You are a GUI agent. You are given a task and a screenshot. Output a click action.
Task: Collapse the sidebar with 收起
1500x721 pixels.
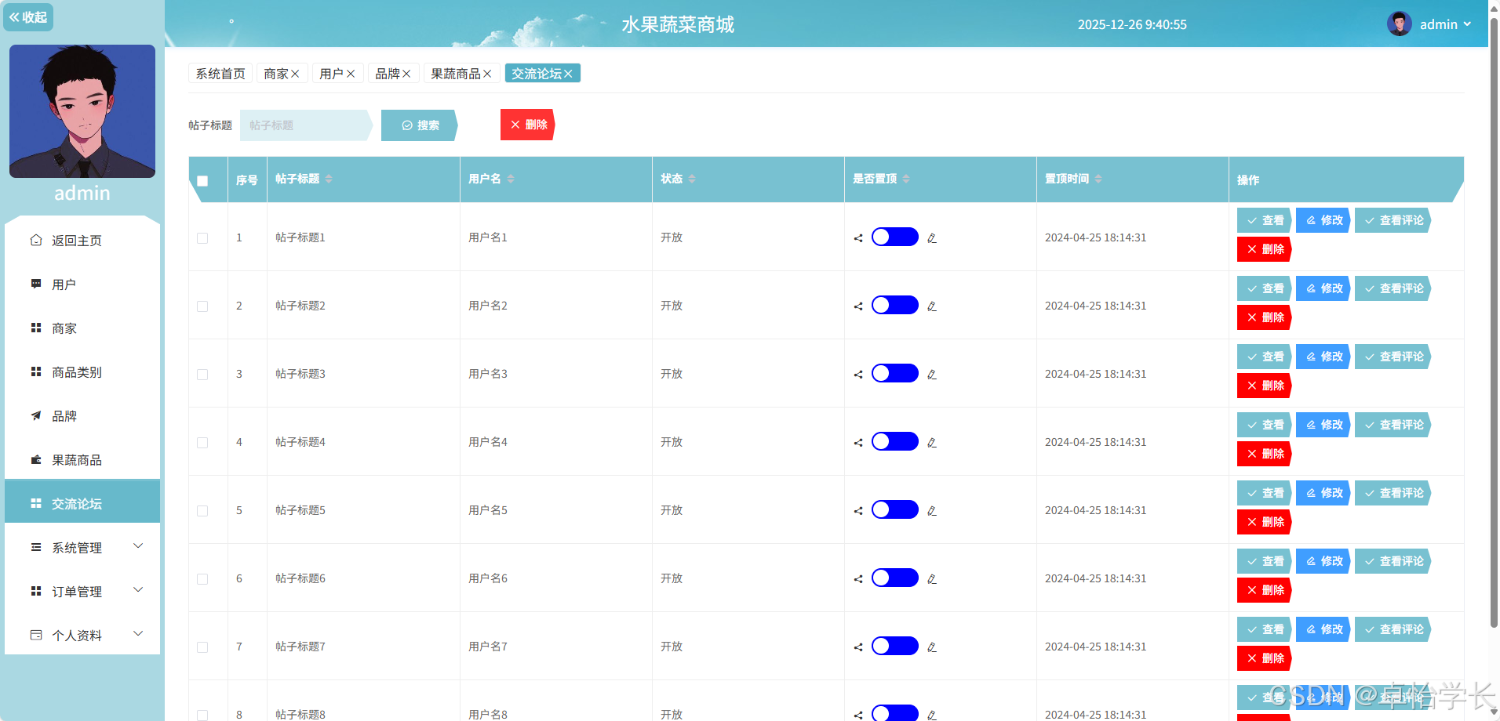[x=28, y=16]
